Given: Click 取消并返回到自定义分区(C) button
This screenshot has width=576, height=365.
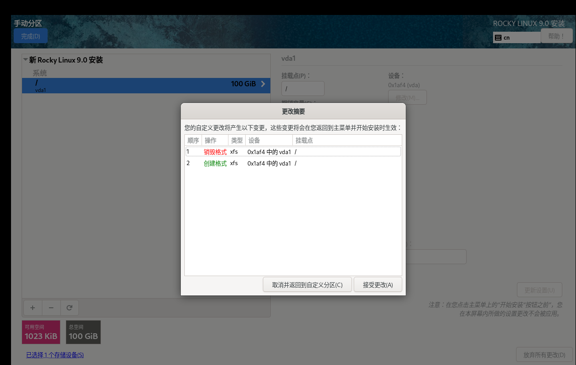Looking at the screenshot, I should (307, 285).
